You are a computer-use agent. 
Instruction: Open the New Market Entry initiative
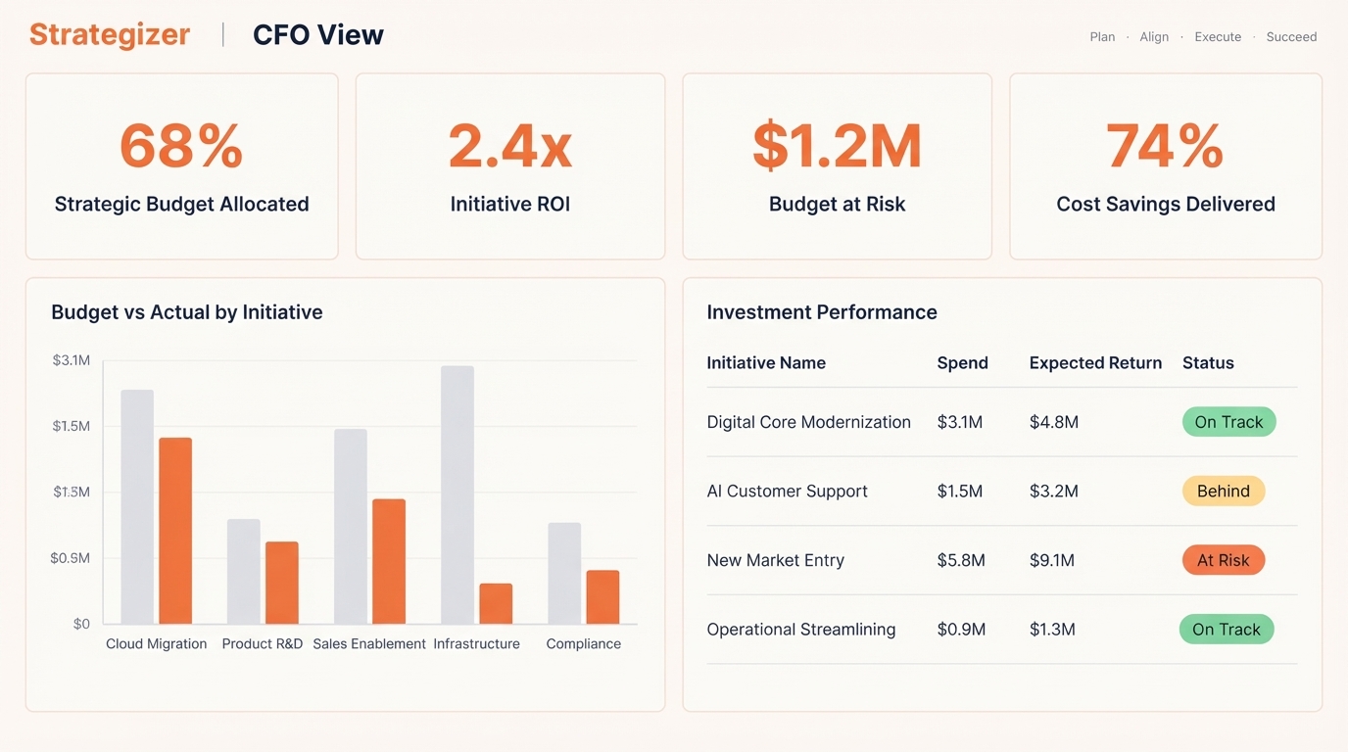[776, 561]
